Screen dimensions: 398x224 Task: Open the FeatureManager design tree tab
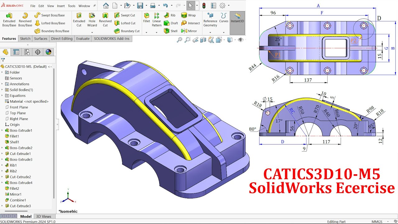[5, 52]
